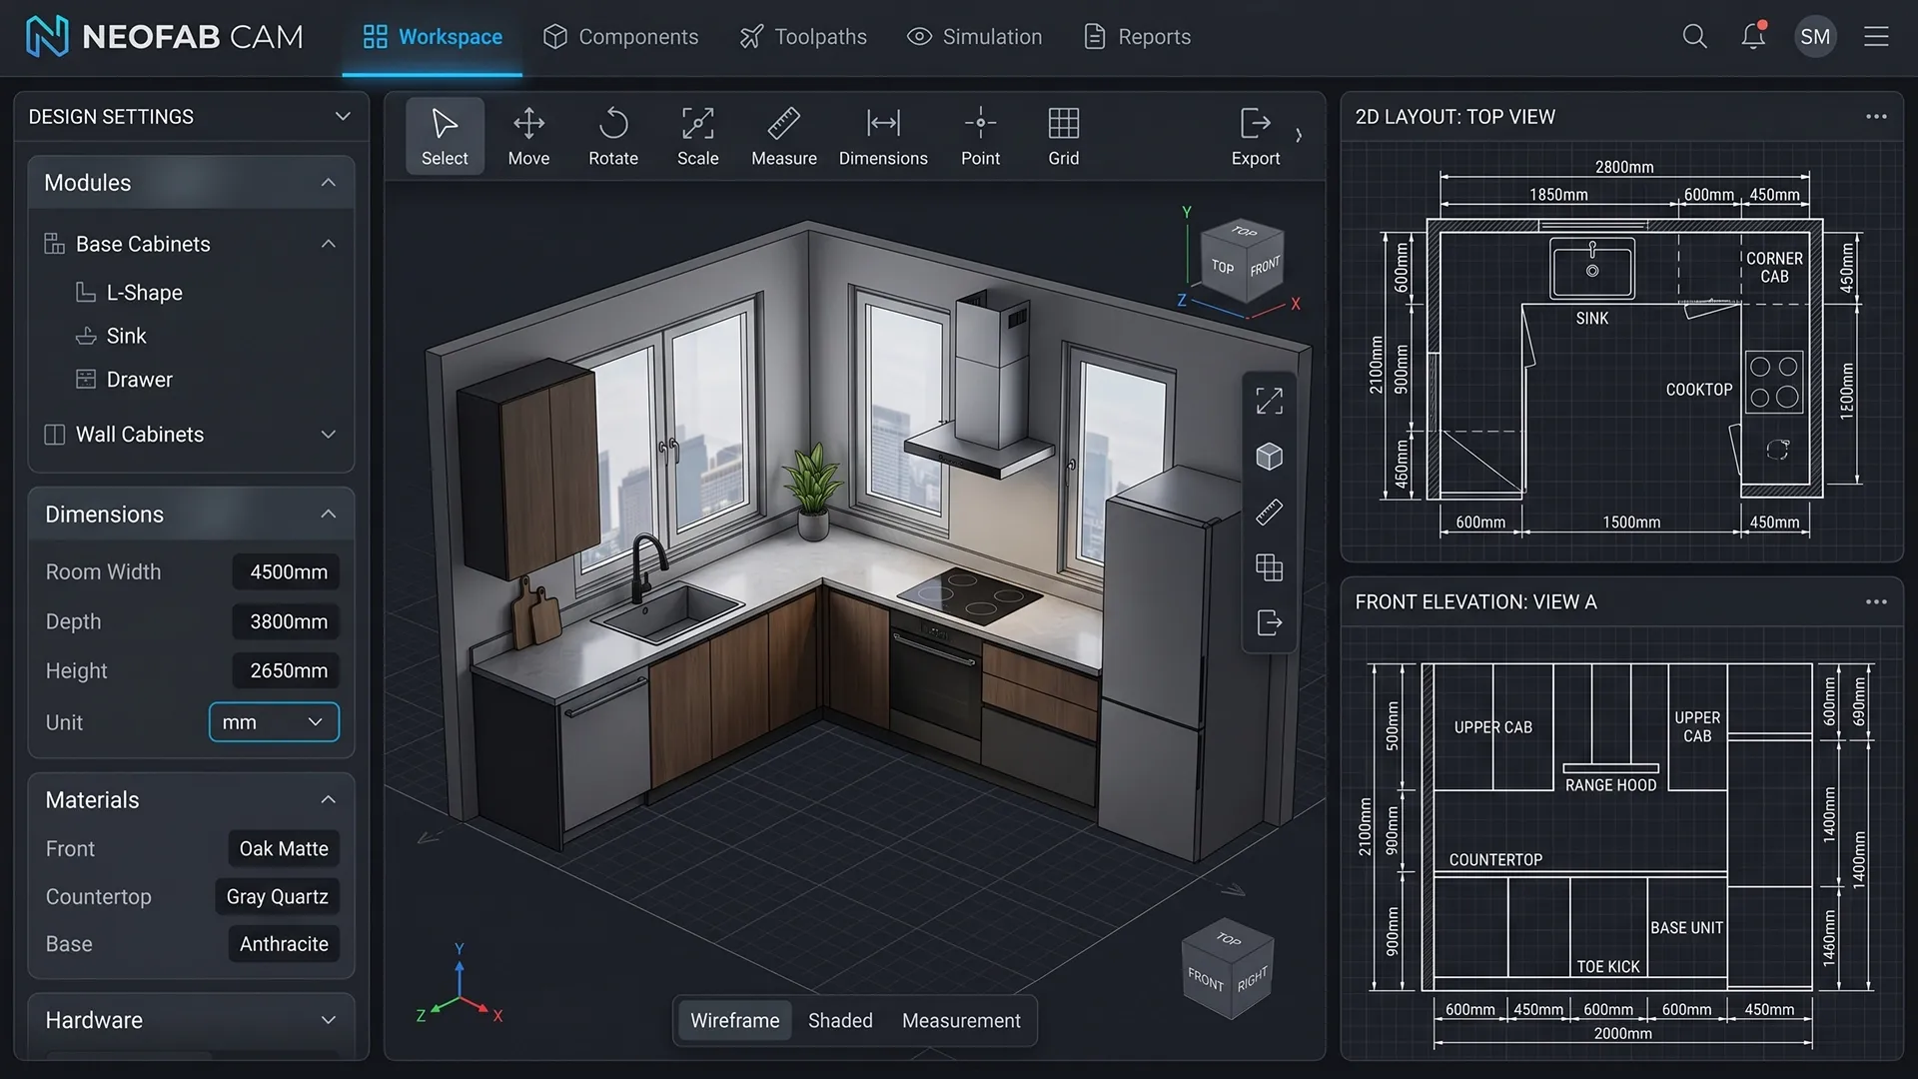Open the Unit dropdown showing mm
This screenshot has width=1918, height=1079.
[x=273, y=721]
